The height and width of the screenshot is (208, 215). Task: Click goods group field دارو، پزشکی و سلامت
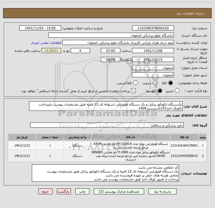click(107, 125)
